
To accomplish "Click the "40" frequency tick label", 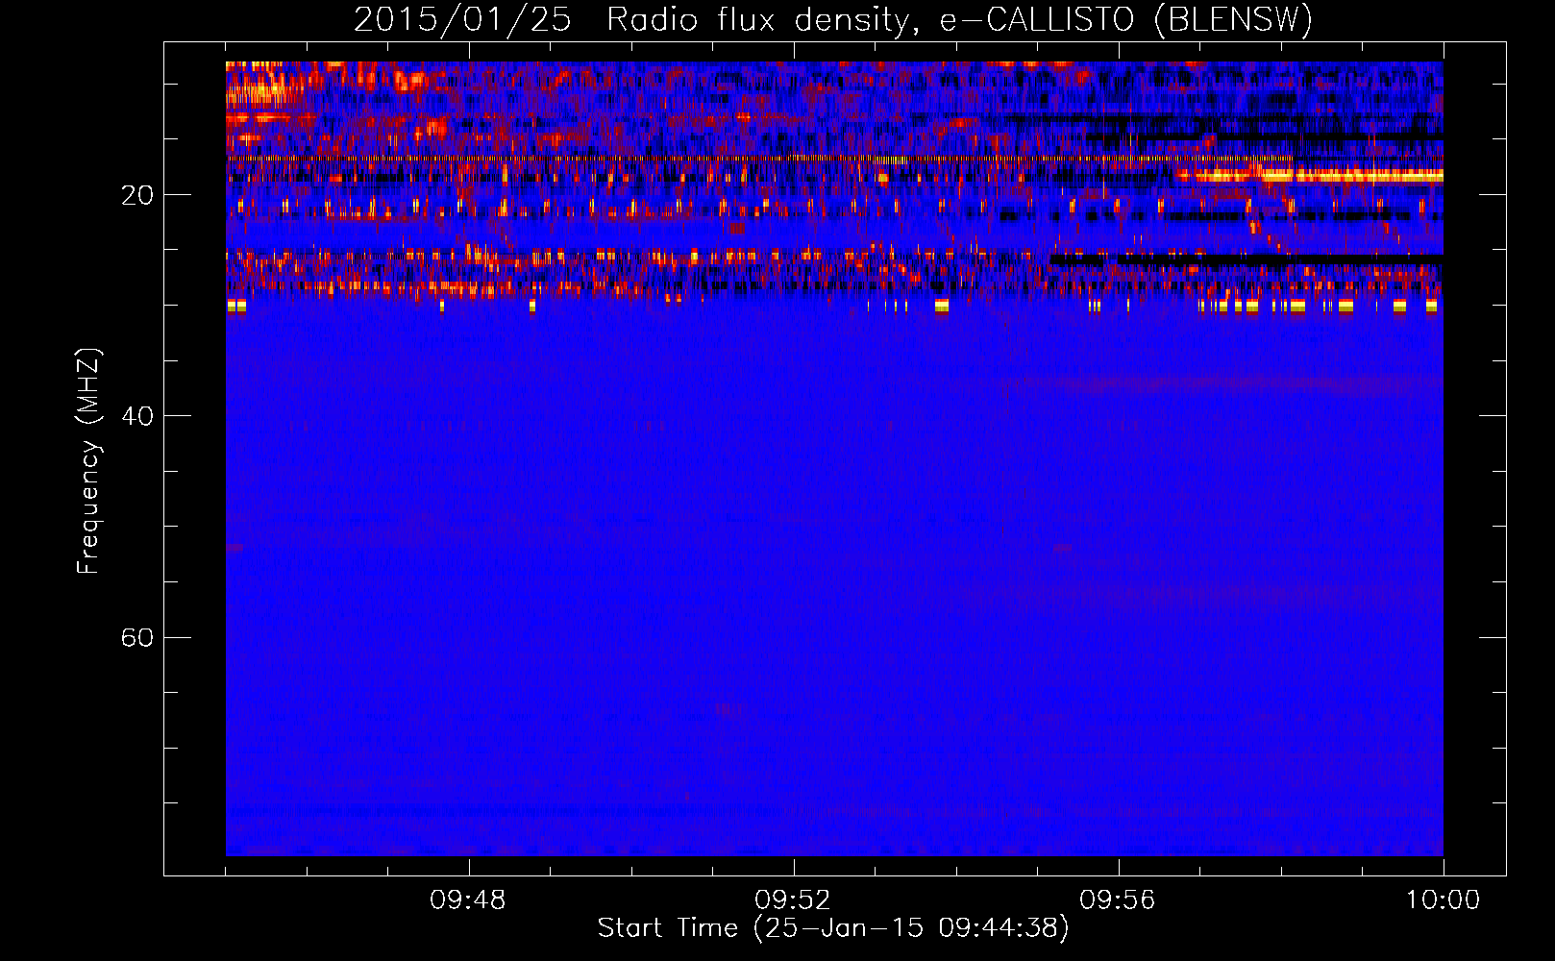I will coord(137,416).
